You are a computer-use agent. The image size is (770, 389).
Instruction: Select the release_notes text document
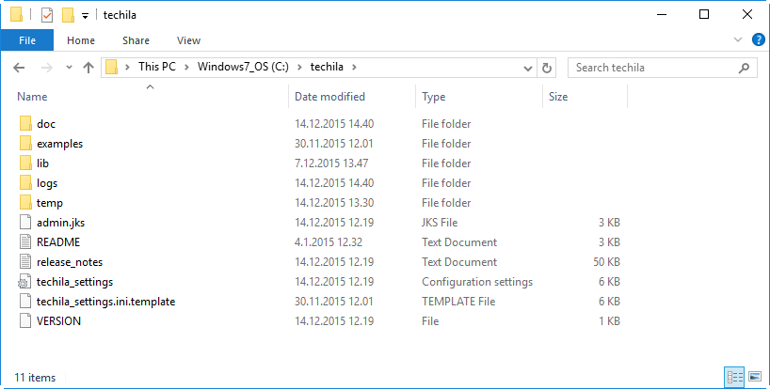pyautogui.click(x=70, y=262)
